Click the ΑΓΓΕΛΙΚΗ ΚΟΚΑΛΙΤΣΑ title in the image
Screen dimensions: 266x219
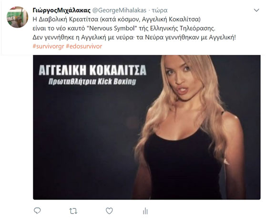pos(92,70)
